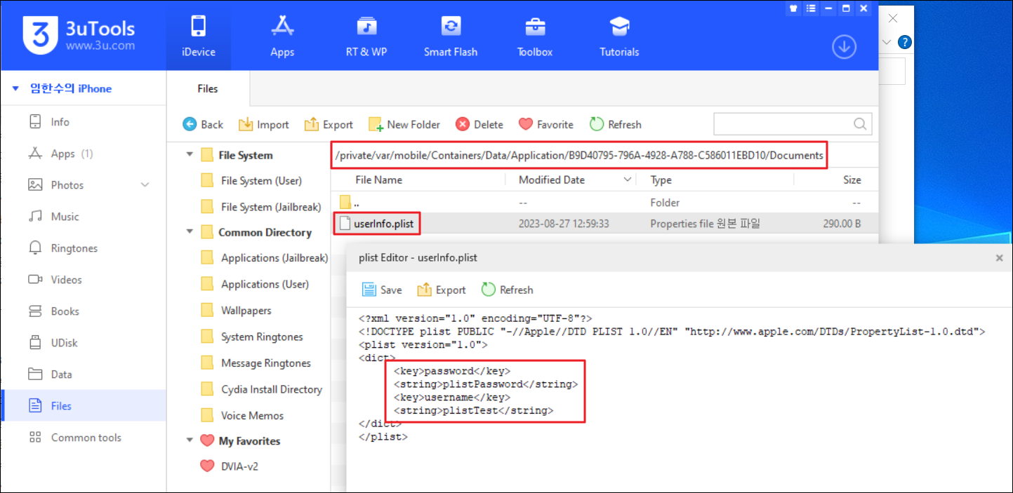Refresh the file list

[616, 124]
